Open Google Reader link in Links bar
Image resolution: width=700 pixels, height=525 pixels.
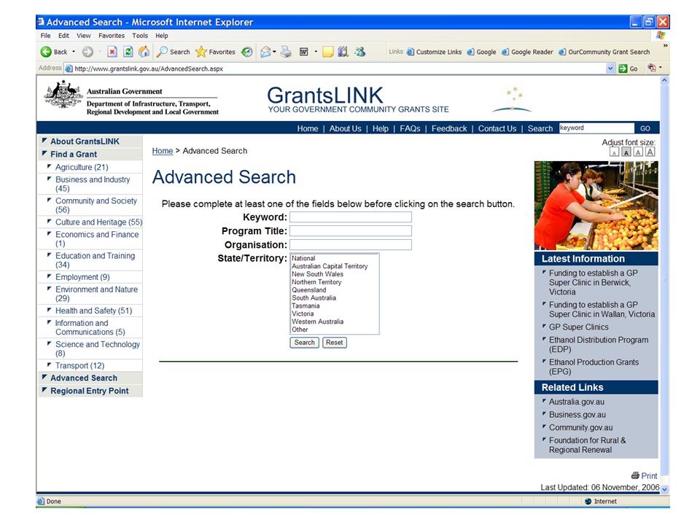click(x=527, y=52)
